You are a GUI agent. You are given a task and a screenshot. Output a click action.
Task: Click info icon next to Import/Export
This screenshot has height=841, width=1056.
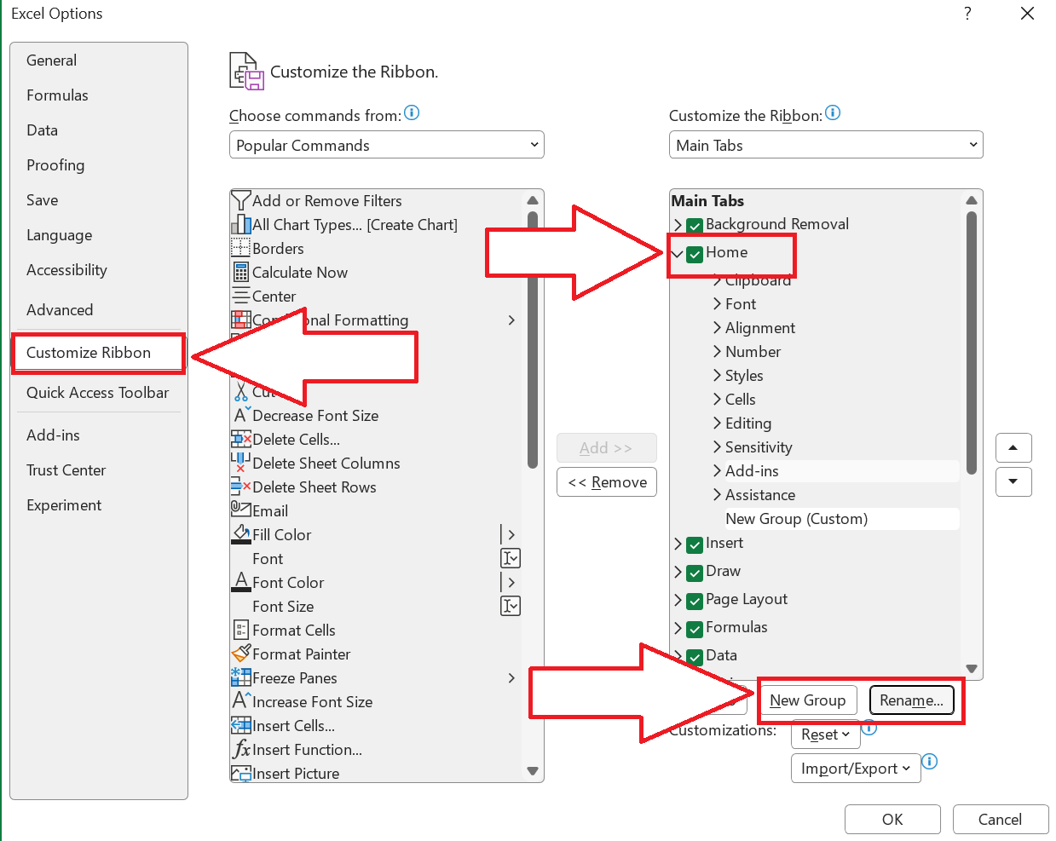930,761
